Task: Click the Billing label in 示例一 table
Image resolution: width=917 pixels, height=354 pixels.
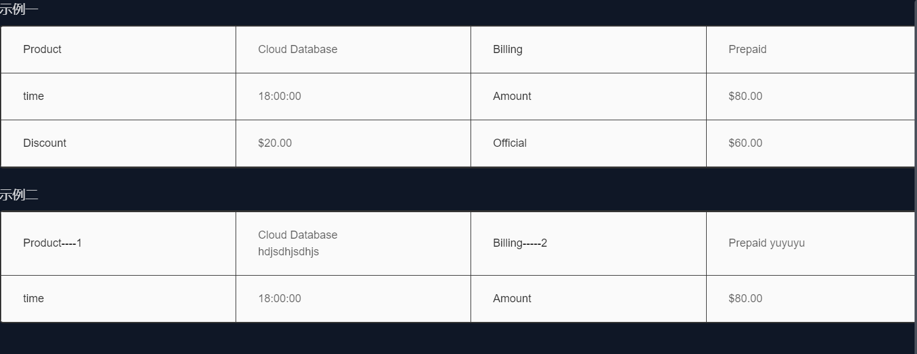Action: (508, 49)
